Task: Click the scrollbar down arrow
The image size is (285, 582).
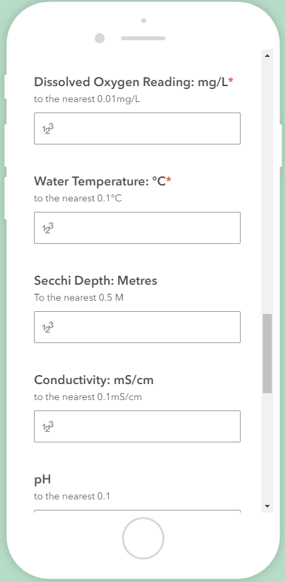Action: (x=267, y=506)
